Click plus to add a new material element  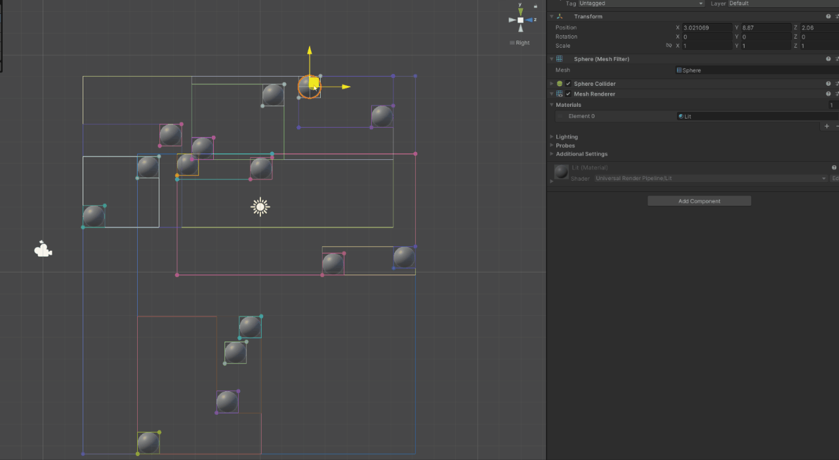pos(826,126)
